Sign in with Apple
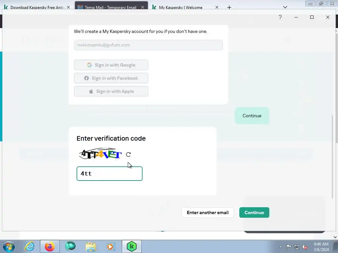Image resolution: width=338 pixels, height=253 pixels. click(111, 91)
